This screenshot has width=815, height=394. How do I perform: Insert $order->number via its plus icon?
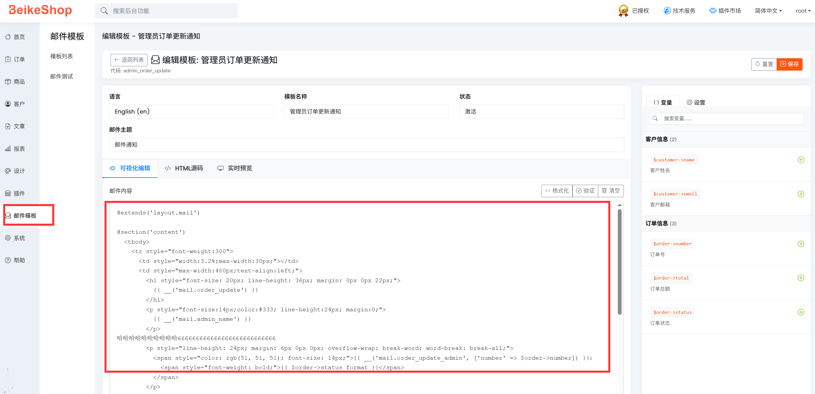[801, 244]
